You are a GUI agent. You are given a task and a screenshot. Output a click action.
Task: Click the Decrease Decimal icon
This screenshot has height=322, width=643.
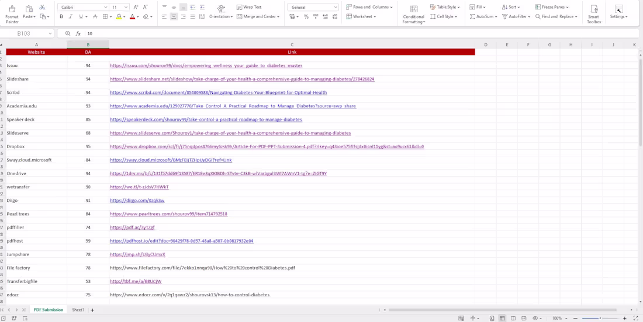tap(334, 16)
